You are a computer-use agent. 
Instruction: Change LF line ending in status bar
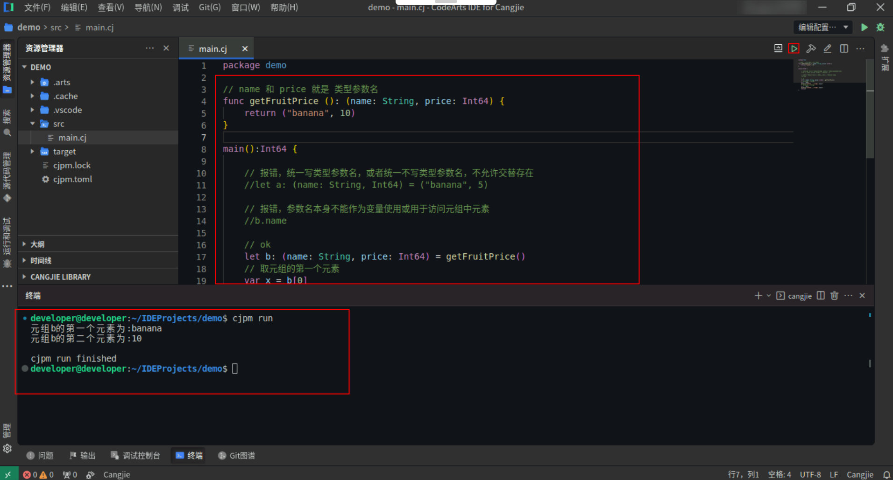coord(834,474)
